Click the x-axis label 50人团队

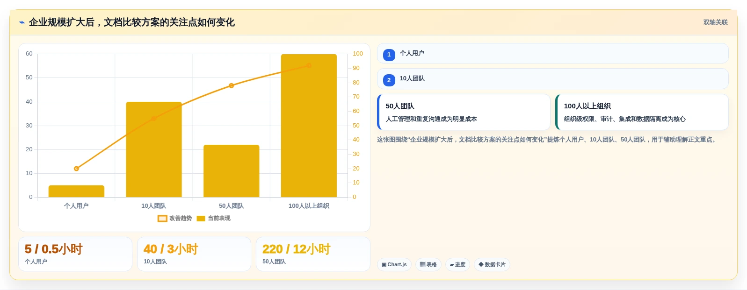(232, 206)
